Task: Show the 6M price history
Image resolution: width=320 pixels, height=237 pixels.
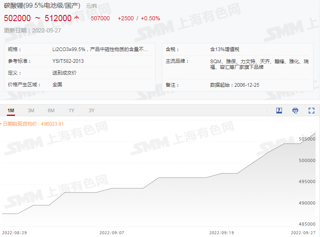Action: (x=51, y=111)
